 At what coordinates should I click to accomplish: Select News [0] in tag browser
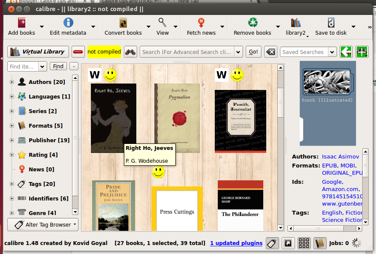[x=41, y=170]
